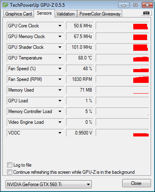Switch to the Graphics Card tab

(x=19, y=14)
